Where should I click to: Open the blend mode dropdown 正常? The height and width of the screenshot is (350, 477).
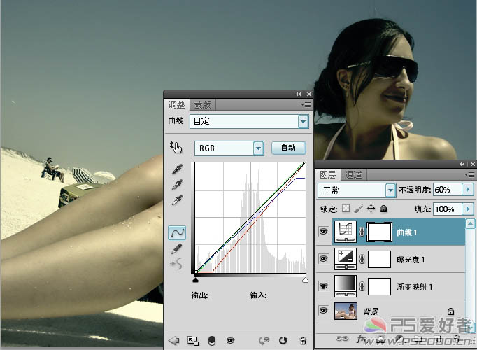(390, 190)
